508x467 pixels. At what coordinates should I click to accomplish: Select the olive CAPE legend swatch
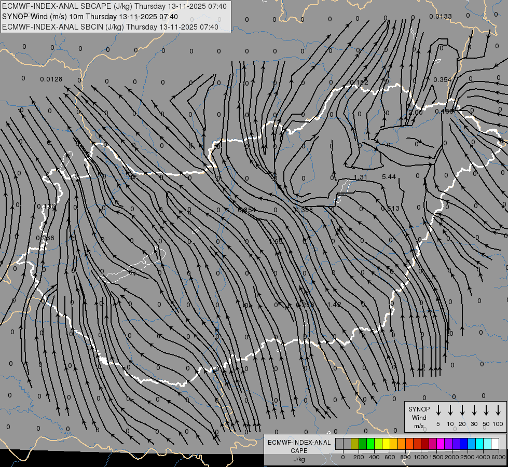355,444
